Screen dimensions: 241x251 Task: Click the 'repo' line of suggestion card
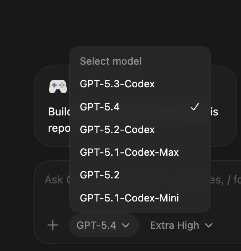coord(59,128)
